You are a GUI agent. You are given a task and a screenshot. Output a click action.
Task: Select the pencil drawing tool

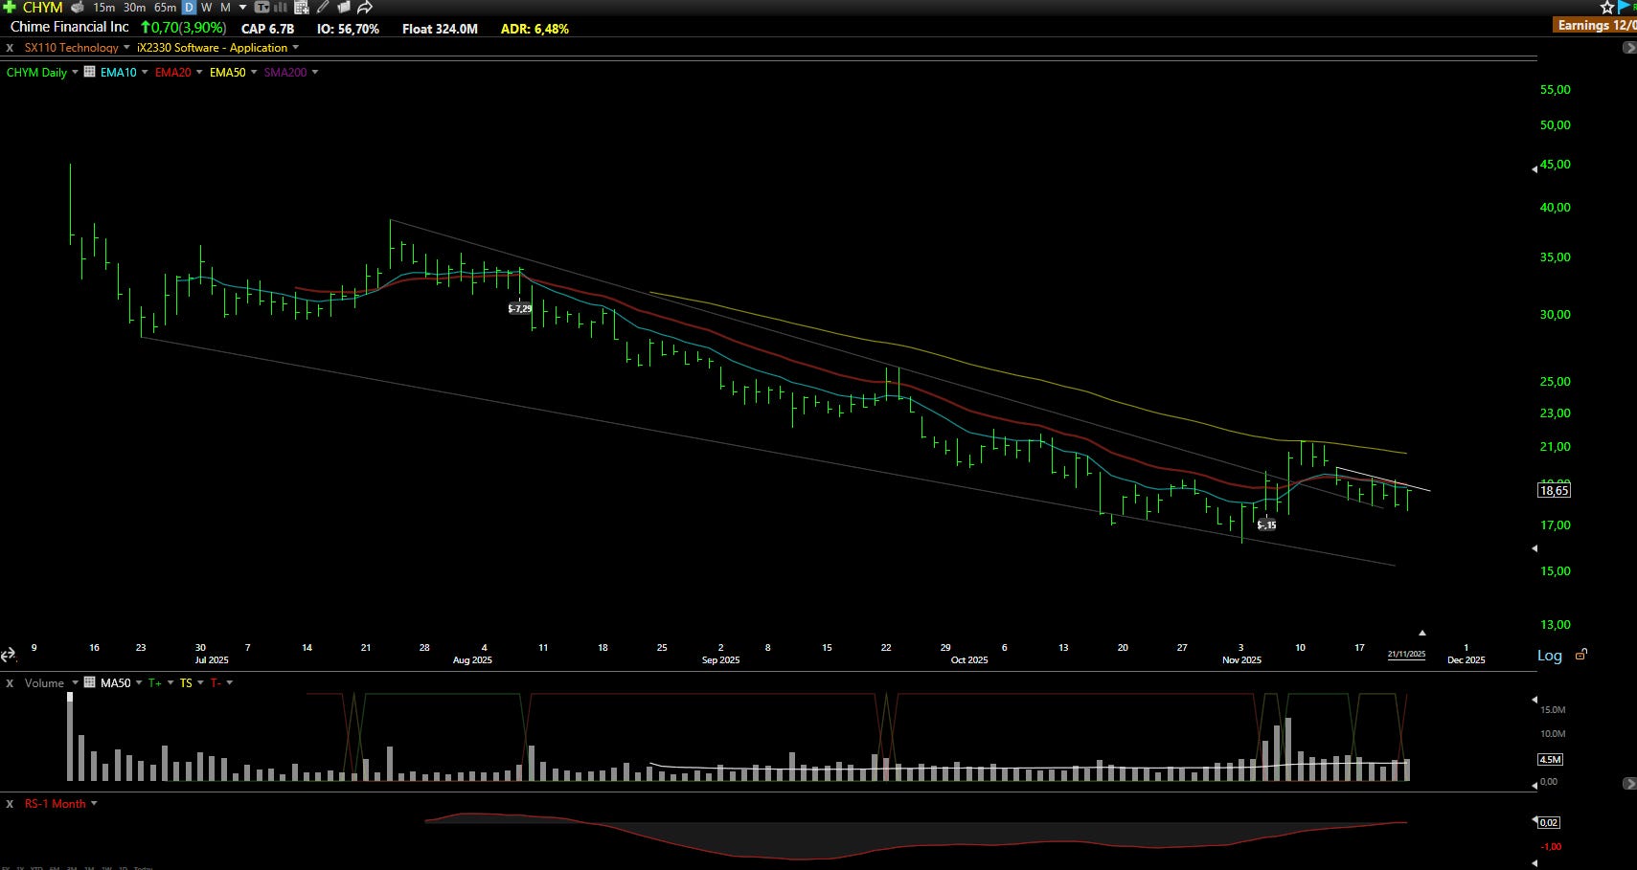coord(324,7)
